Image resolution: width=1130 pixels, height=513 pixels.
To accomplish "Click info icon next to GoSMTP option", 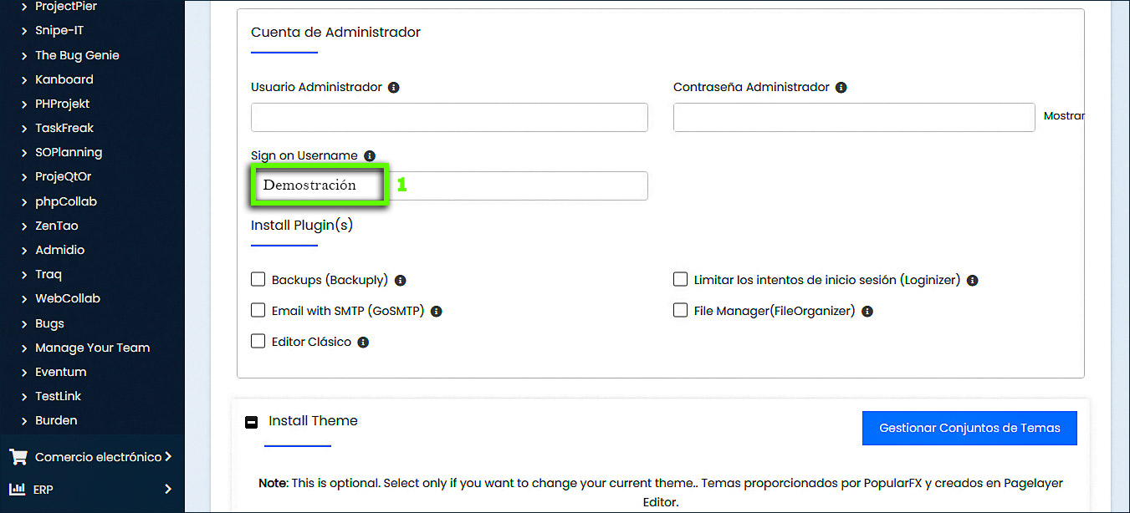I will [436, 312].
